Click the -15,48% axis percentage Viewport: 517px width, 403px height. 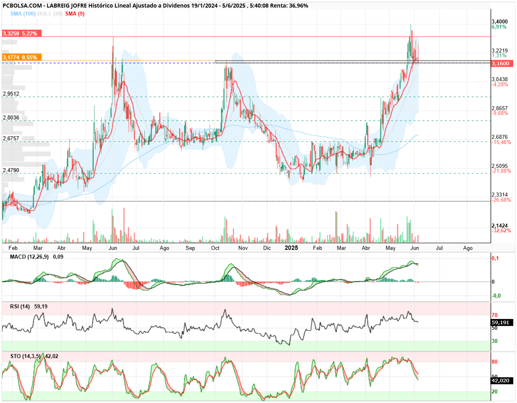tap(501, 142)
